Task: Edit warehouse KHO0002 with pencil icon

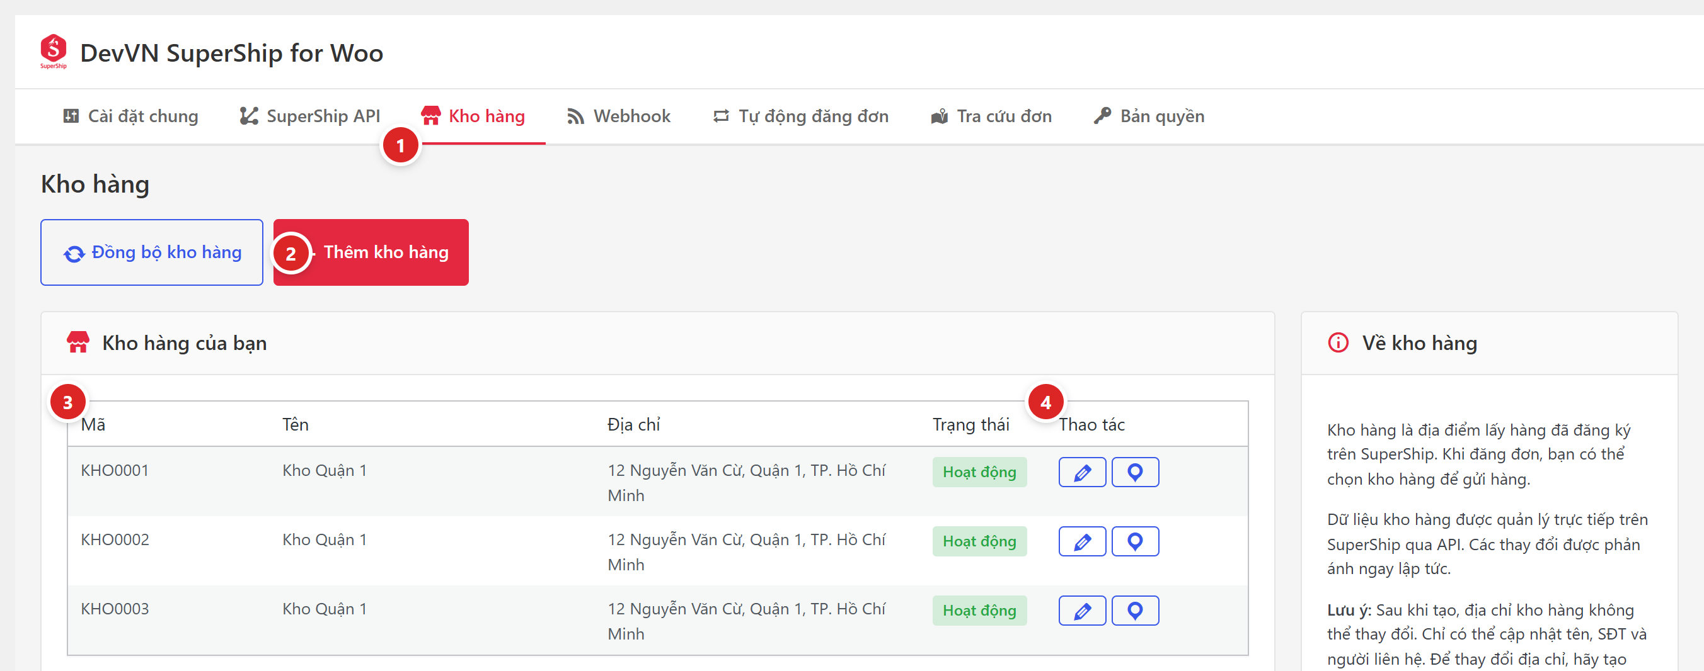Action: pos(1082,541)
